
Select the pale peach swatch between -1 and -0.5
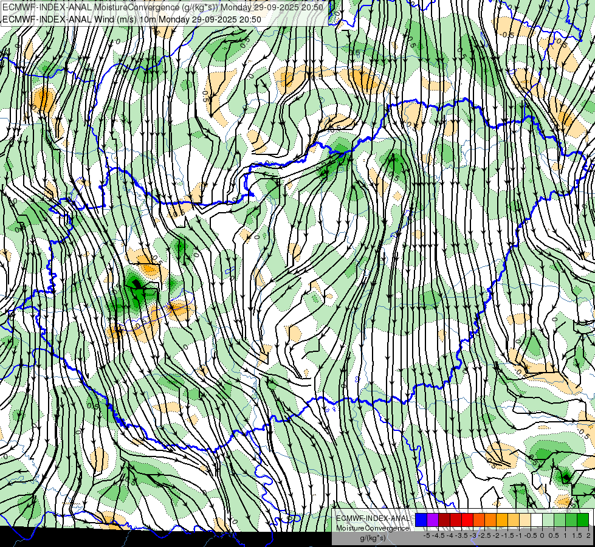coord(525,520)
